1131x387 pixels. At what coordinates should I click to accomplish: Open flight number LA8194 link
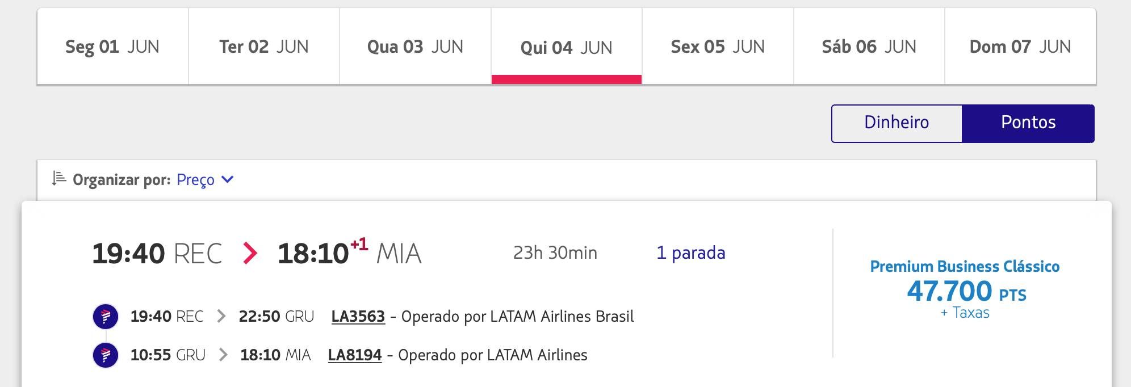(355, 355)
